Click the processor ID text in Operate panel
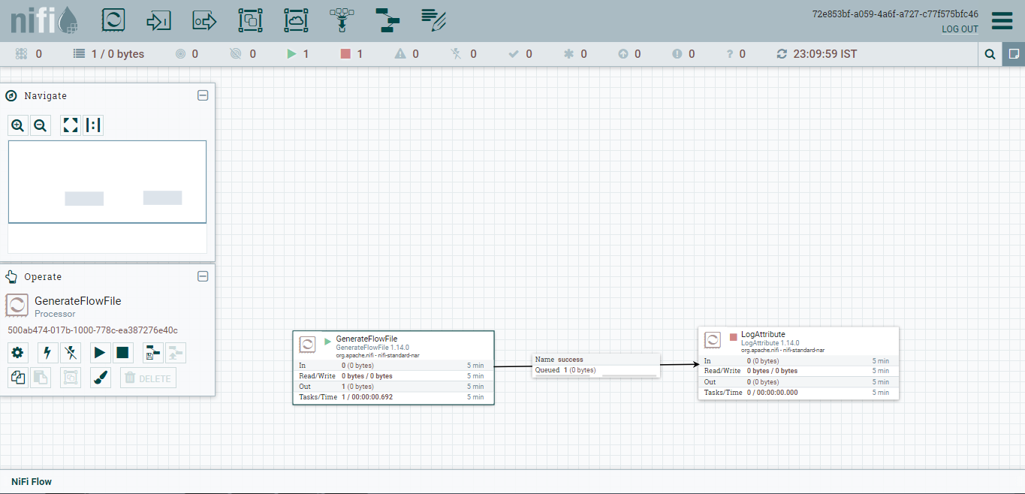 [x=92, y=330]
